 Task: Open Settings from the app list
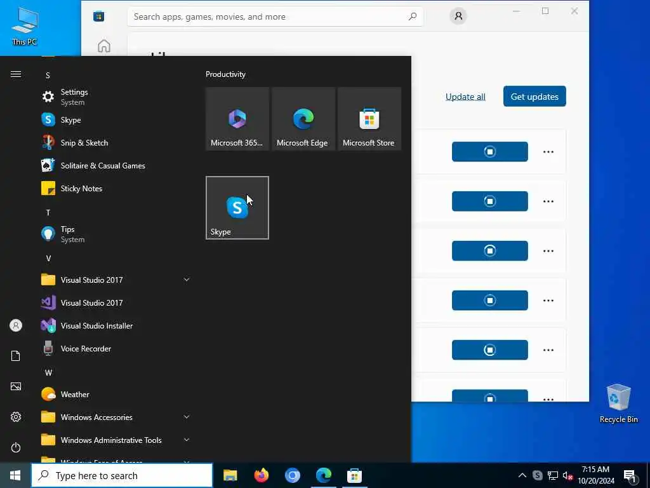click(116, 97)
